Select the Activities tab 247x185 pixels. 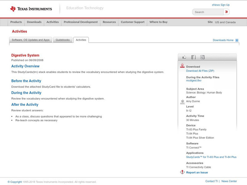point(81,39)
